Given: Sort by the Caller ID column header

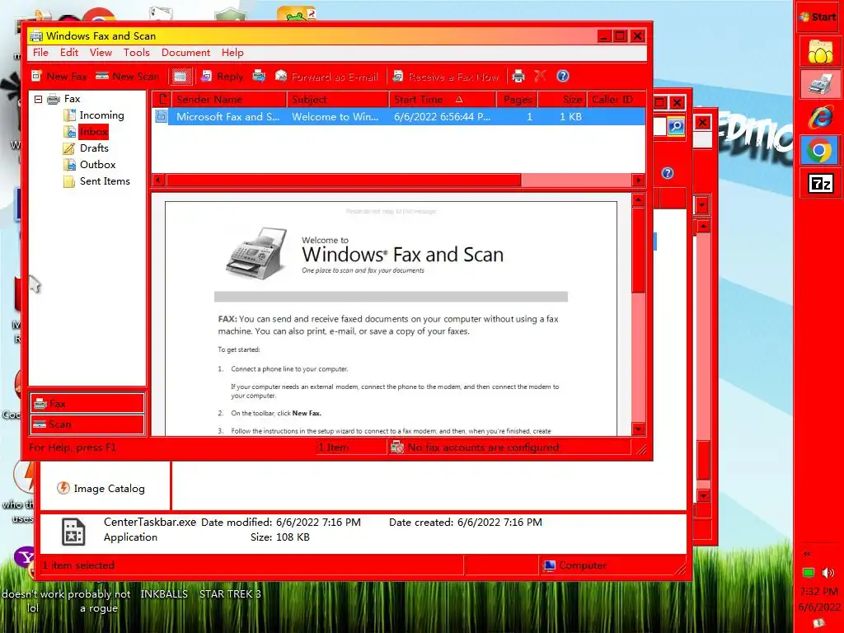Looking at the screenshot, I should pos(617,99).
